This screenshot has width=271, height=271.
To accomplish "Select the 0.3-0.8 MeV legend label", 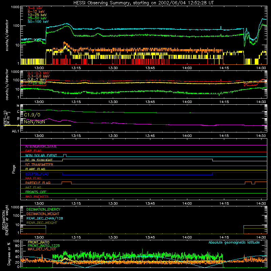I will tap(39, 76).
